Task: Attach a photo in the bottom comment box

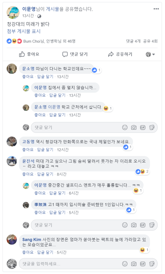Action: [x=134, y=264]
